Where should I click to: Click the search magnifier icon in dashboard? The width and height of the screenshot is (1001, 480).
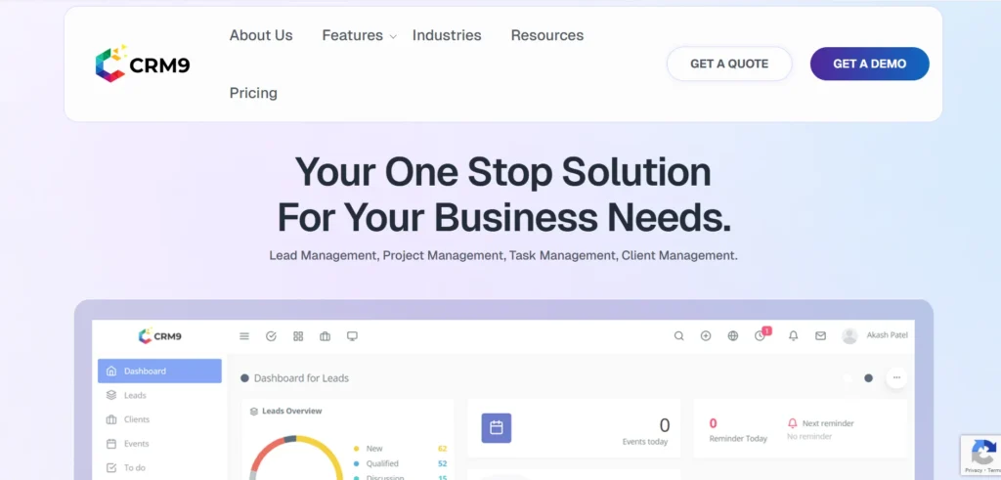679,336
